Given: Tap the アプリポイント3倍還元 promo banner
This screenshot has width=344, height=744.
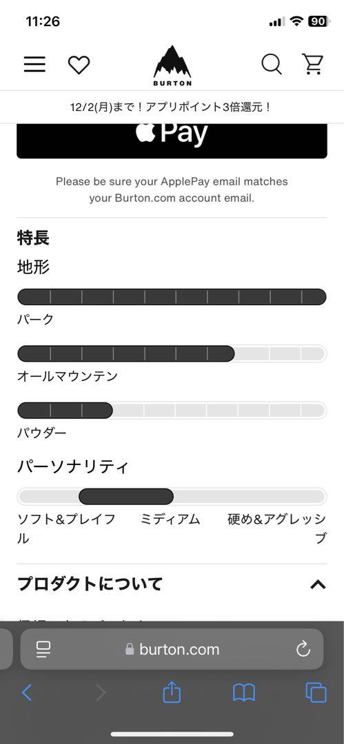Looking at the screenshot, I should tap(172, 107).
